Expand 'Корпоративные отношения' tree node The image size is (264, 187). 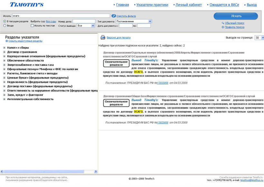click(4, 56)
